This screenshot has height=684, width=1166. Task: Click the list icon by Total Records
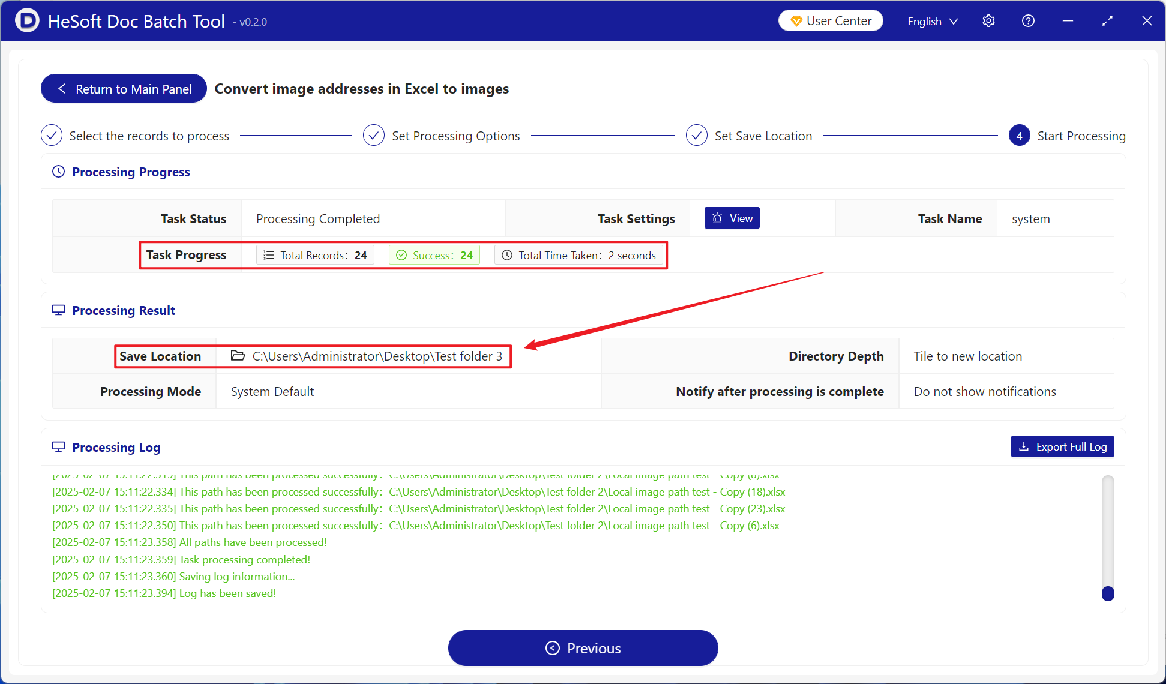click(x=269, y=255)
